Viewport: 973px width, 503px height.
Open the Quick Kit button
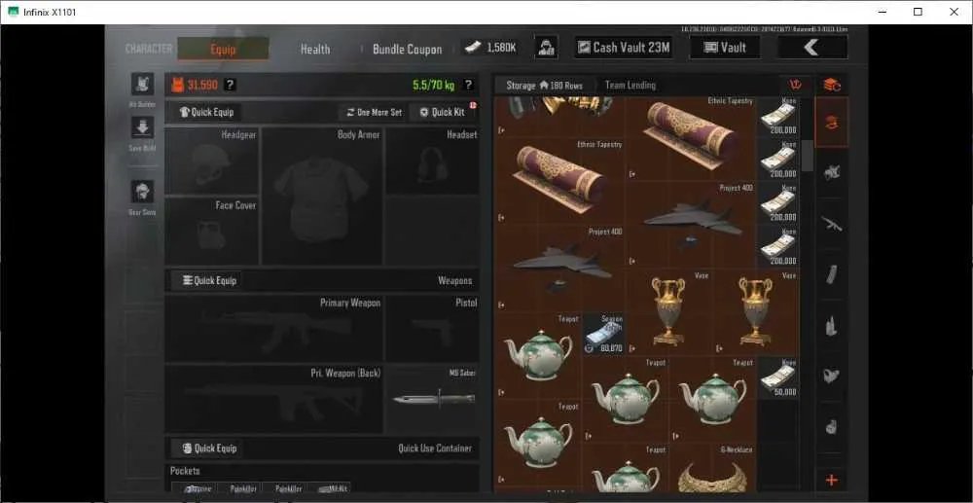click(442, 112)
